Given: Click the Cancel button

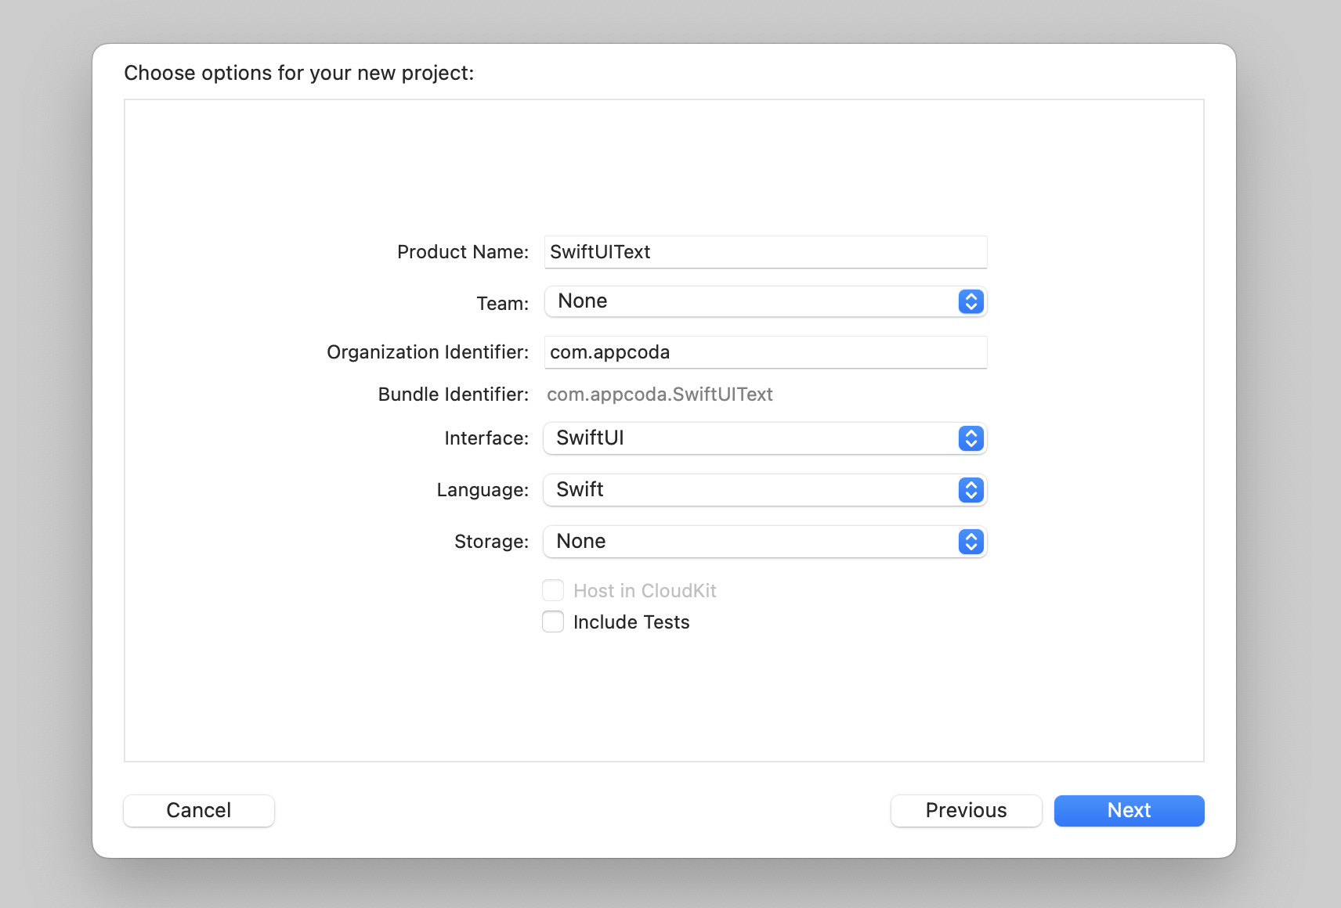Looking at the screenshot, I should [199, 810].
